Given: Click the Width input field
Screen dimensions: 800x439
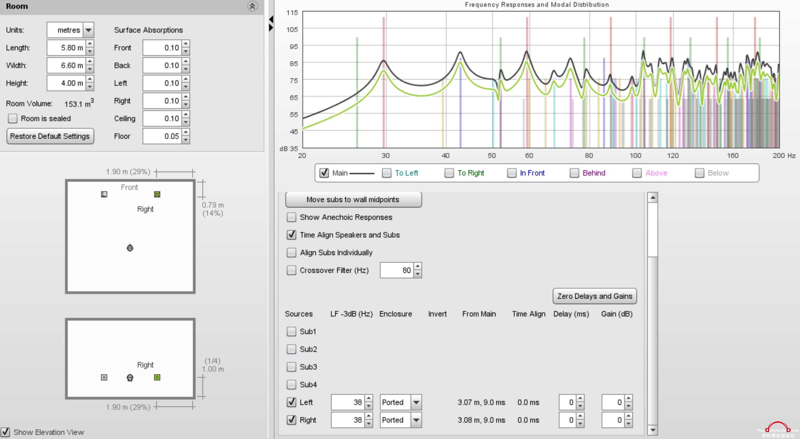Looking at the screenshot, I should click(66, 65).
